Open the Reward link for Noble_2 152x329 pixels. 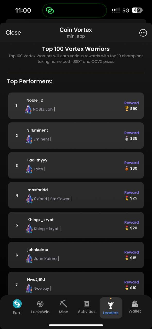[x=131, y=103]
